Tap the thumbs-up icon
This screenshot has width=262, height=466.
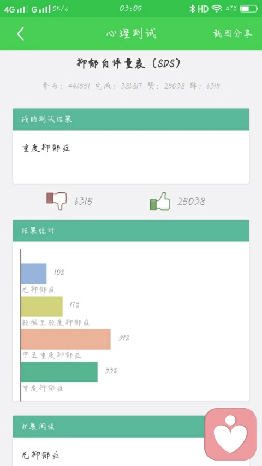(x=160, y=201)
